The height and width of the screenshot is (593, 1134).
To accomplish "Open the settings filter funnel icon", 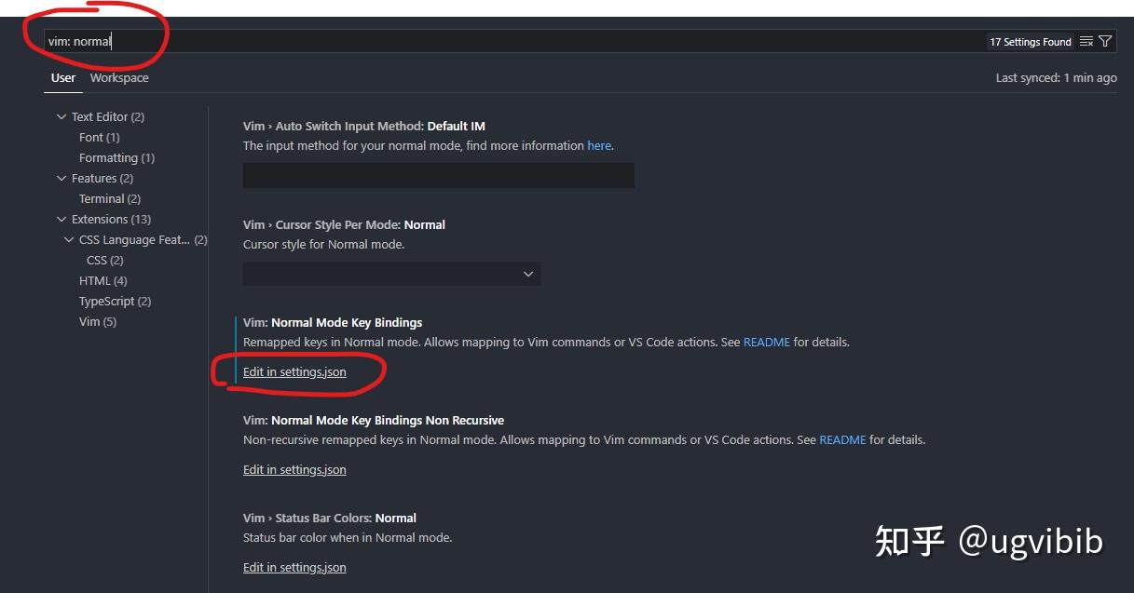I will point(1105,42).
